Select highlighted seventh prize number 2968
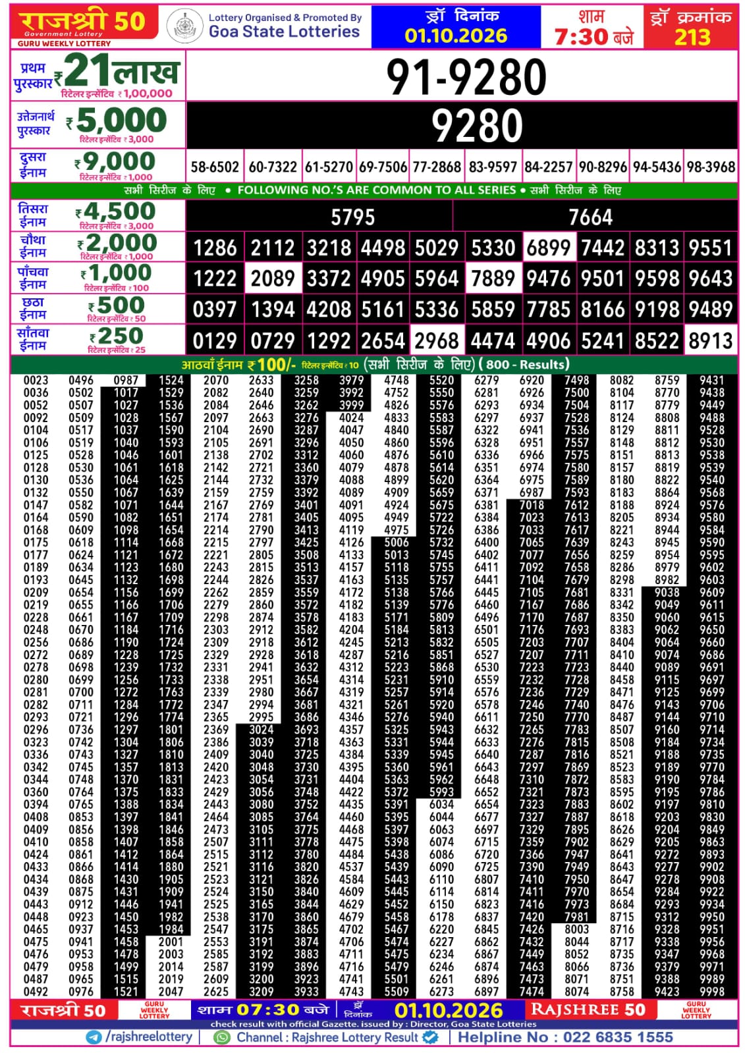 coord(437,341)
